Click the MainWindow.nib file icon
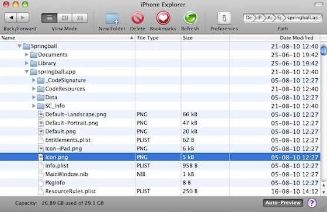 point(41,174)
